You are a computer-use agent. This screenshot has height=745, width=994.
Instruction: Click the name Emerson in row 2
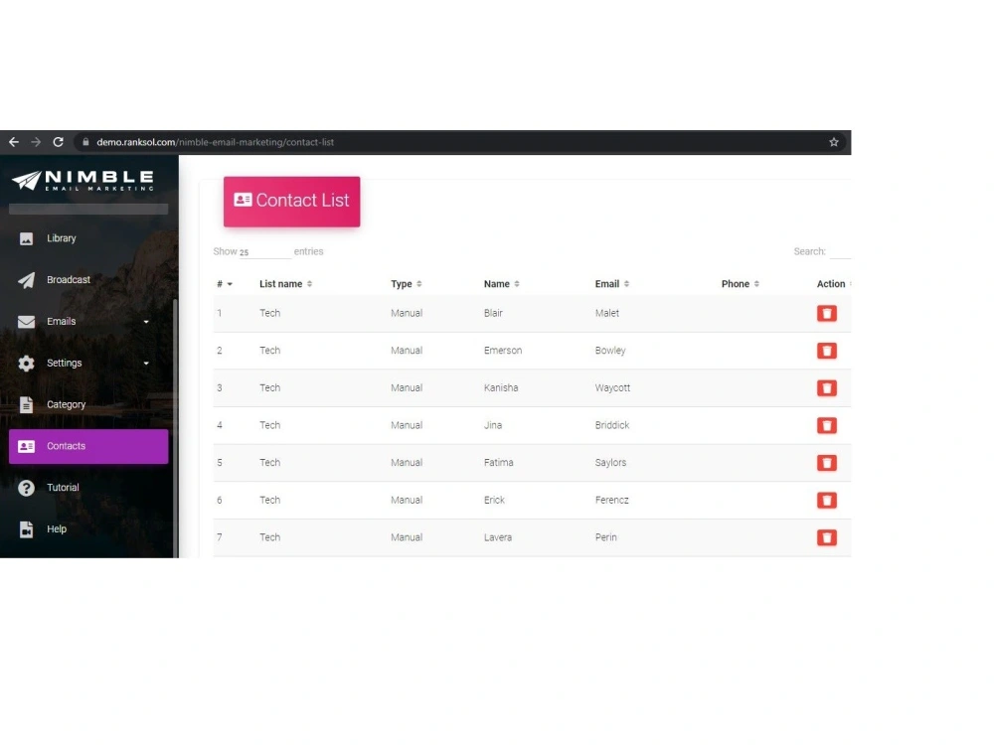tap(503, 351)
